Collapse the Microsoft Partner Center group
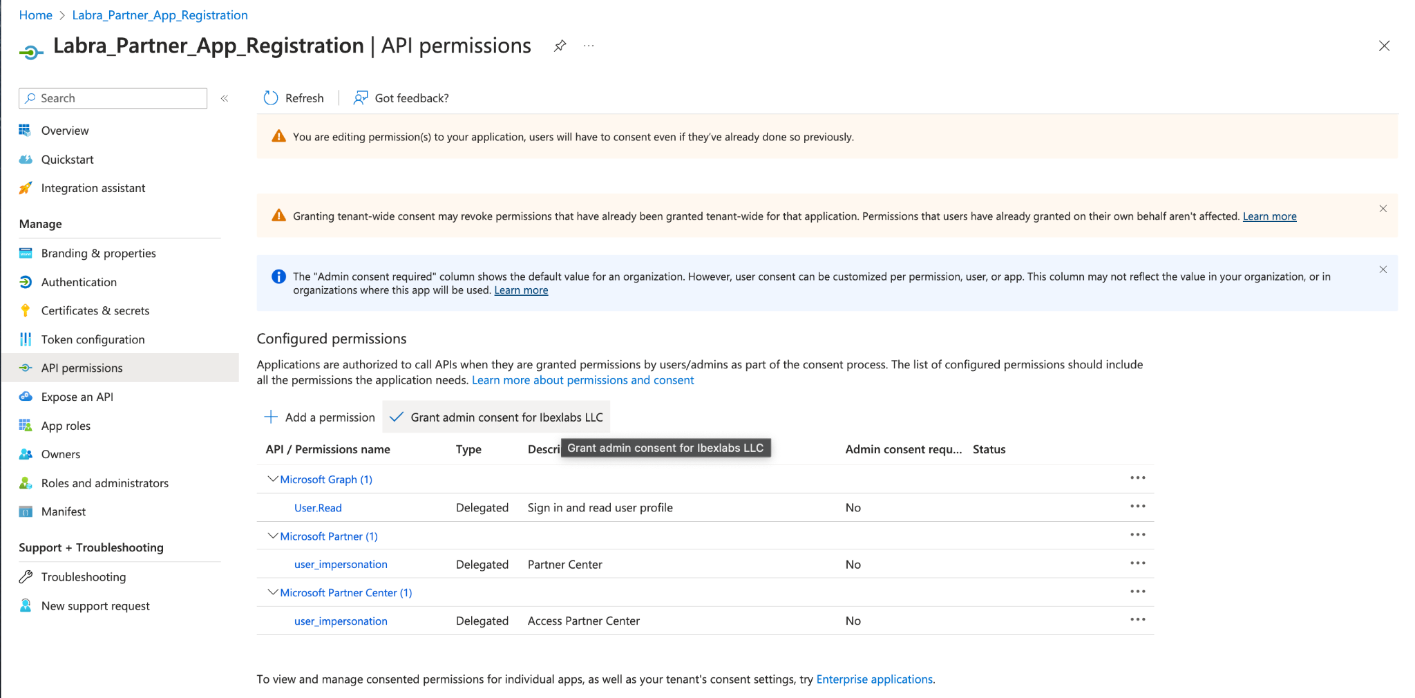The height and width of the screenshot is (698, 1415). [x=273, y=592]
